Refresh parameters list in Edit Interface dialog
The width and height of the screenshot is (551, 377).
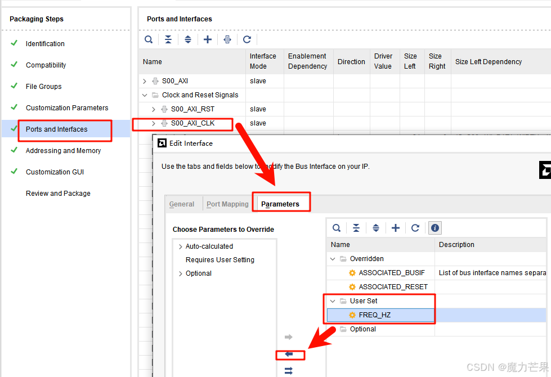[x=415, y=228]
